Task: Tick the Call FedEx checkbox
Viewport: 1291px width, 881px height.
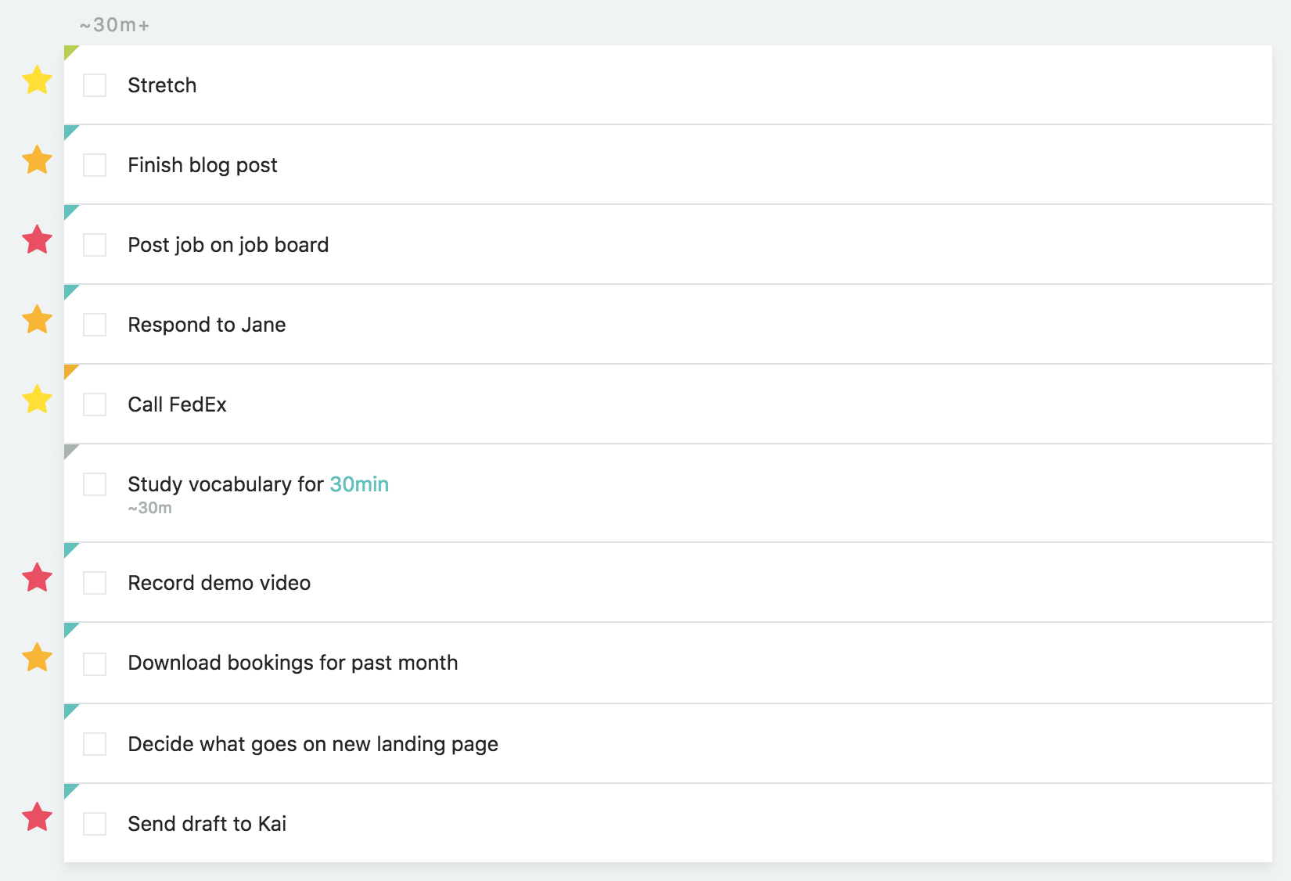Action: pos(95,405)
